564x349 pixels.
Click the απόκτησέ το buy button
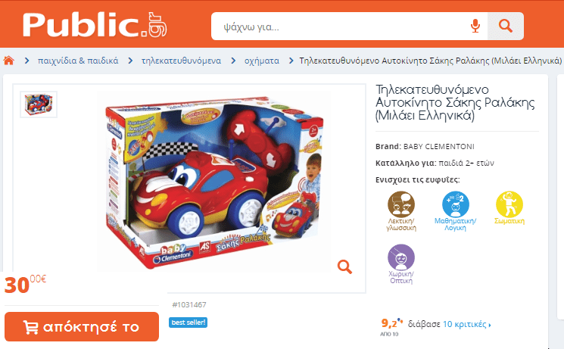pos(82,327)
